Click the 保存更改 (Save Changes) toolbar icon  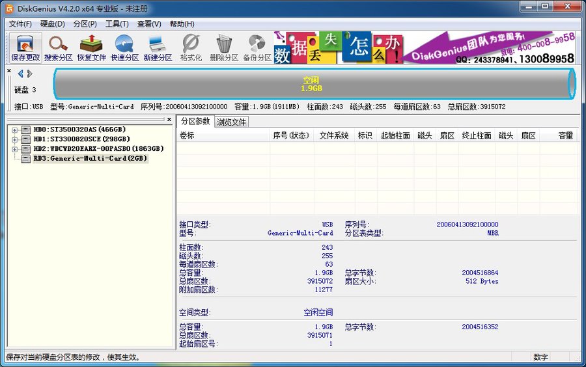25,48
